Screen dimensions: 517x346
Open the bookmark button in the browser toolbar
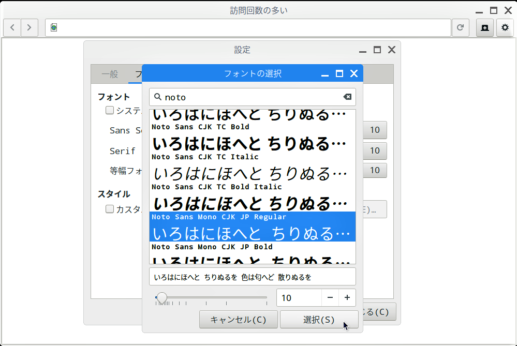tap(485, 27)
